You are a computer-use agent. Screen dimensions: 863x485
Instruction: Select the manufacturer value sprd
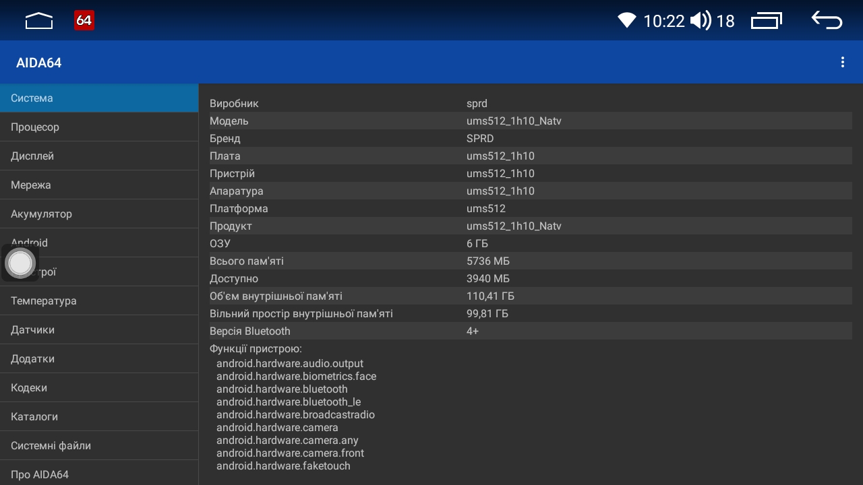pos(477,104)
